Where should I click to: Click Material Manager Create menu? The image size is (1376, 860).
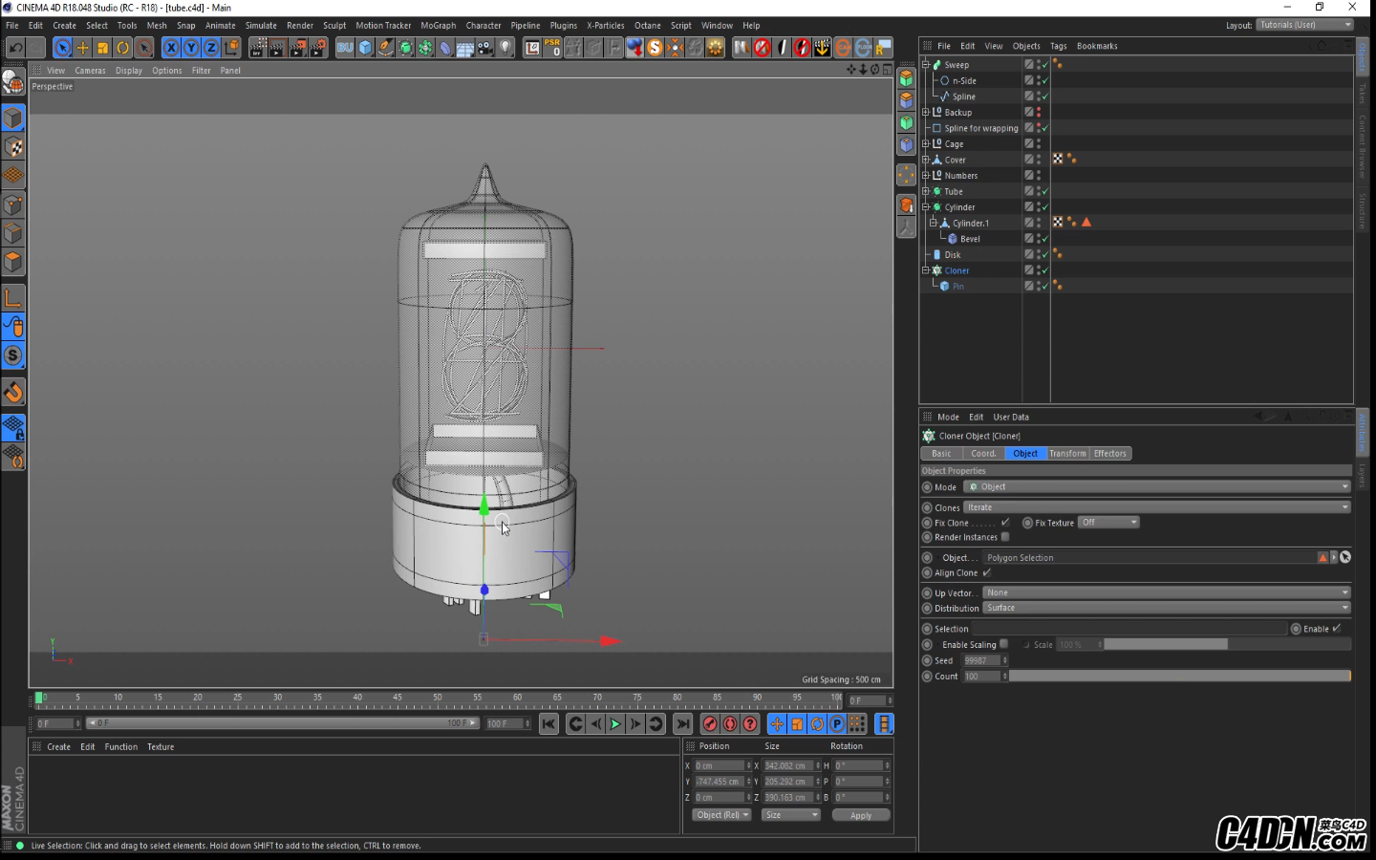click(x=58, y=747)
